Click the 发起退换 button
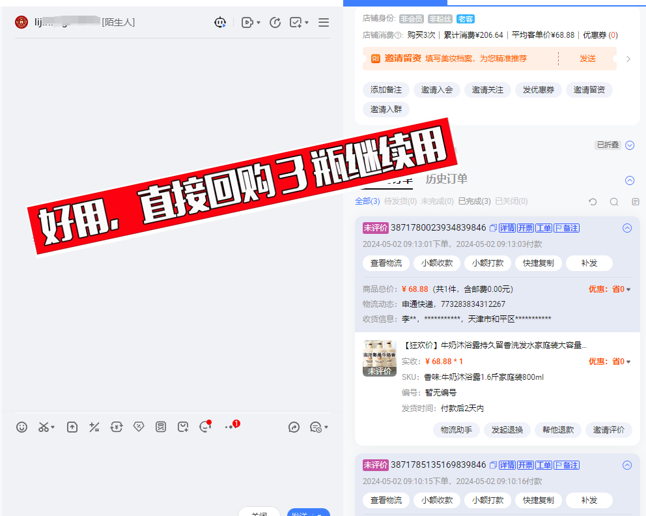Viewport: 646px width, 516px height. (507, 430)
